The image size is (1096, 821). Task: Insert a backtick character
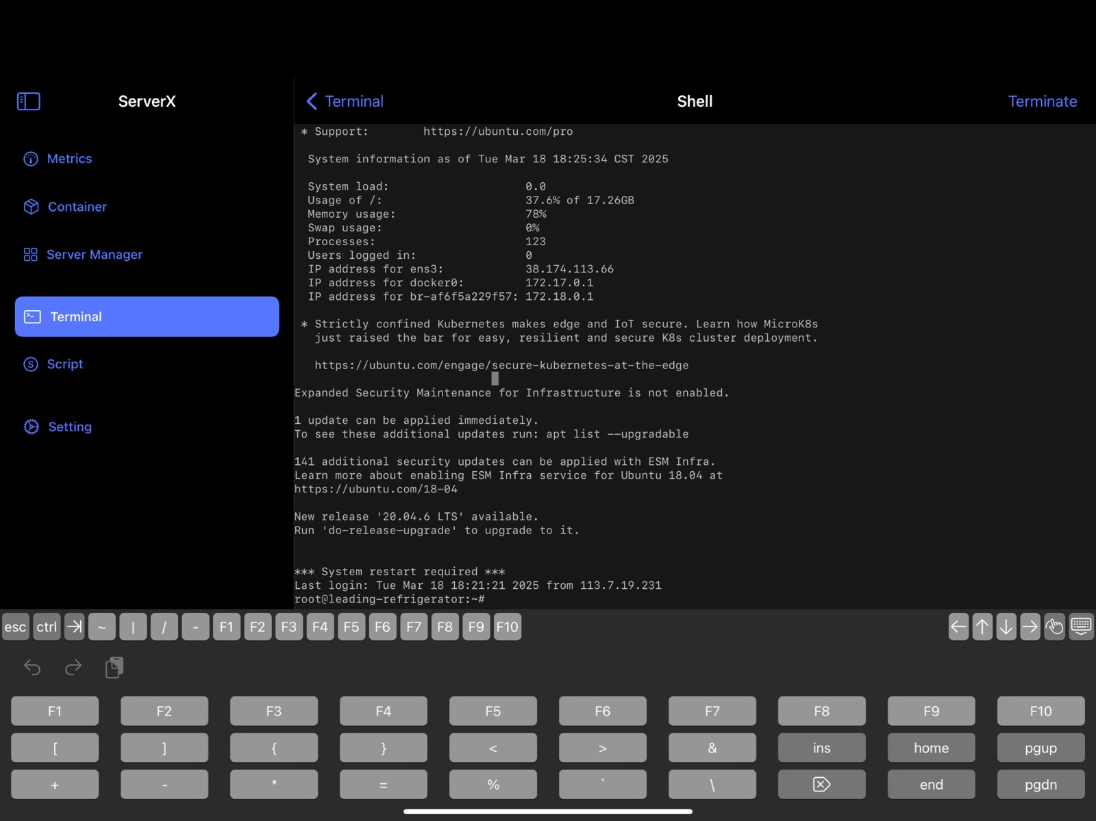point(603,785)
